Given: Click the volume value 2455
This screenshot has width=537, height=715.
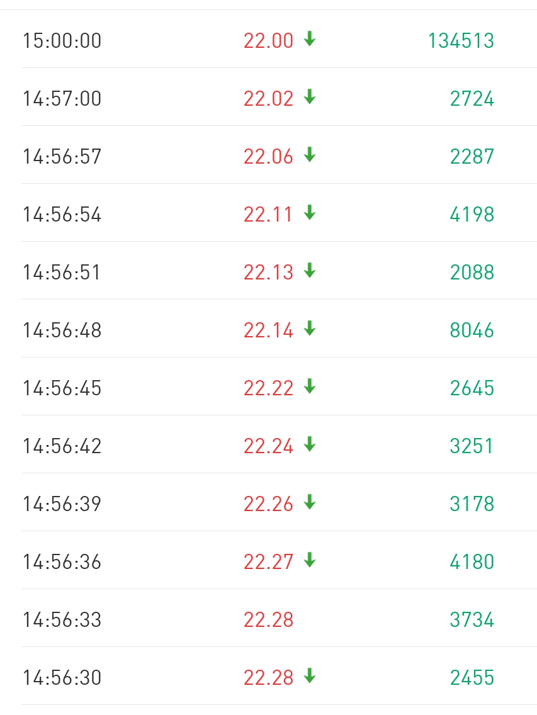Looking at the screenshot, I should point(472,678).
